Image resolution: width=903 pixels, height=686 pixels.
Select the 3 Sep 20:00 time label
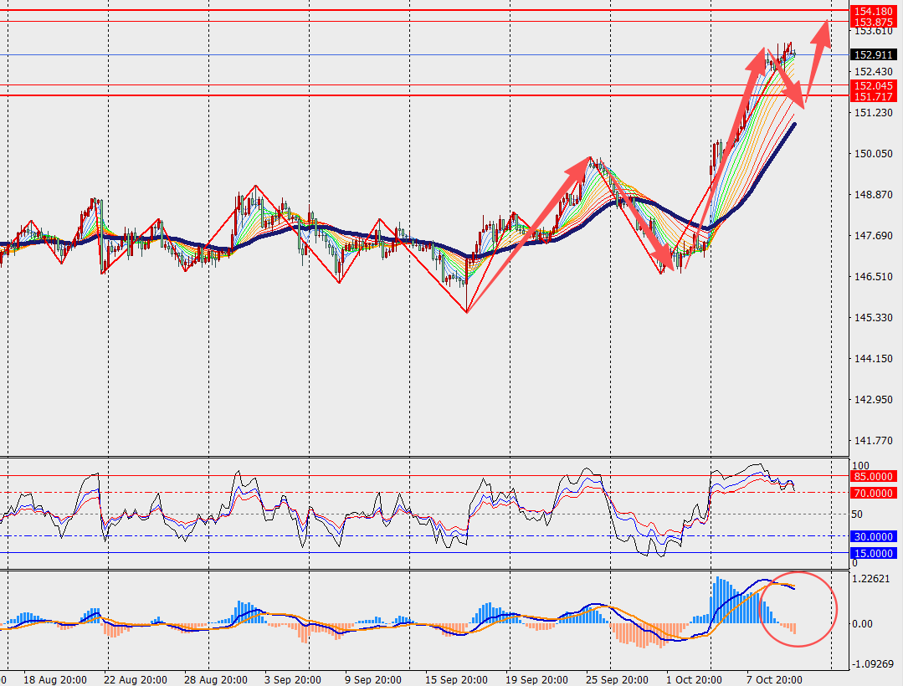point(293,678)
